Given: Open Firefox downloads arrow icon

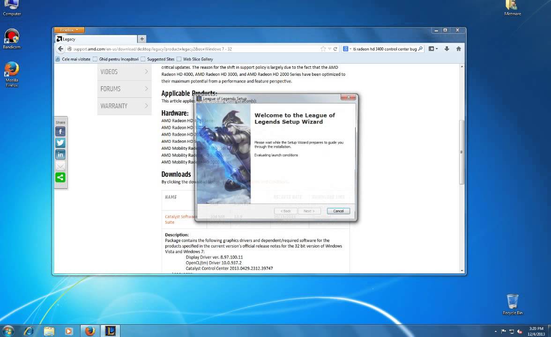Looking at the screenshot, I should pos(447,49).
